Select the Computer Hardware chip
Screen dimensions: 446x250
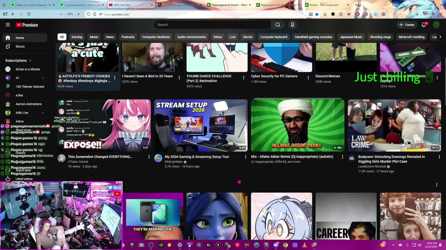coord(156,37)
